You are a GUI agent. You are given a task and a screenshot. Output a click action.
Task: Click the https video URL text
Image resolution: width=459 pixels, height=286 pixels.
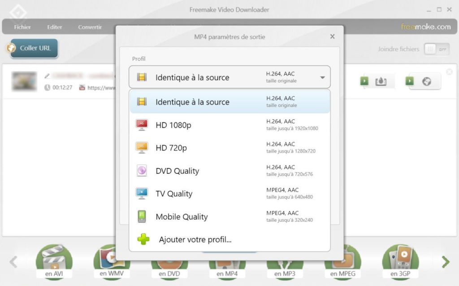[x=101, y=88]
